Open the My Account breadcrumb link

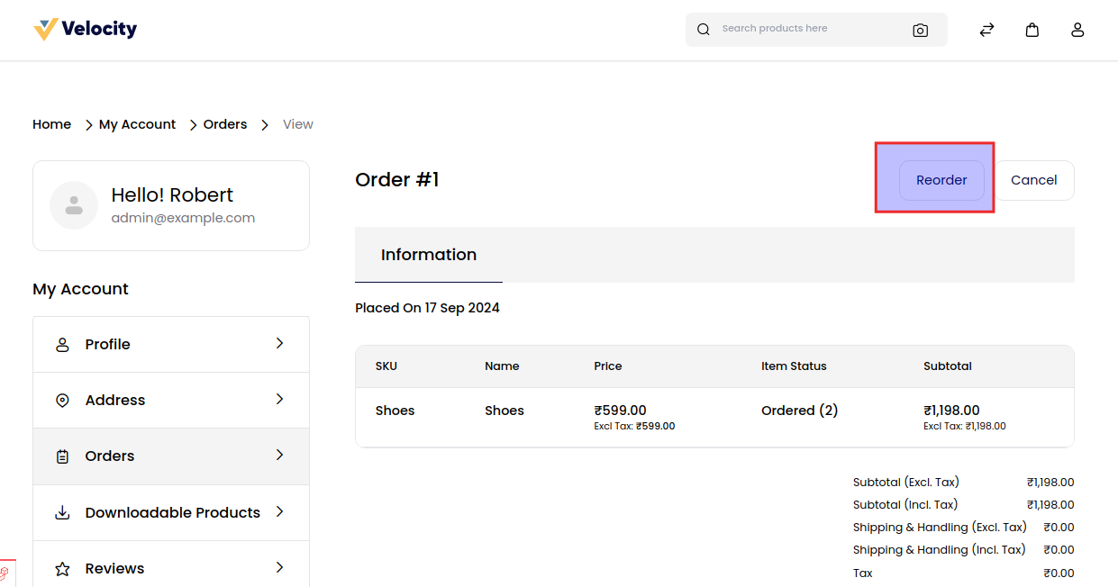point(137,123)
